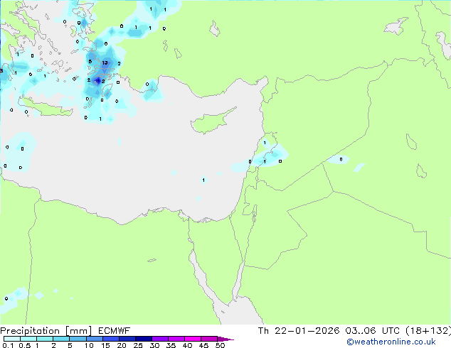Select the 35–40 mm legend swatch

tap(176, 339)
